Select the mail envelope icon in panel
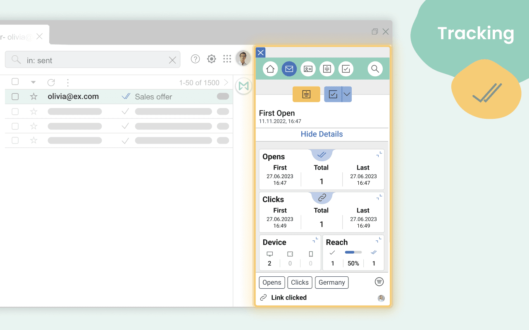 [289, 69]
